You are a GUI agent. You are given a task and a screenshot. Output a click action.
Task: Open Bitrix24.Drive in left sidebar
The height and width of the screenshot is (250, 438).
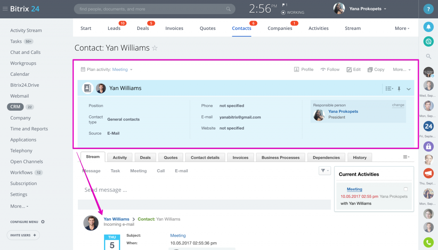[x=24, y=85]
